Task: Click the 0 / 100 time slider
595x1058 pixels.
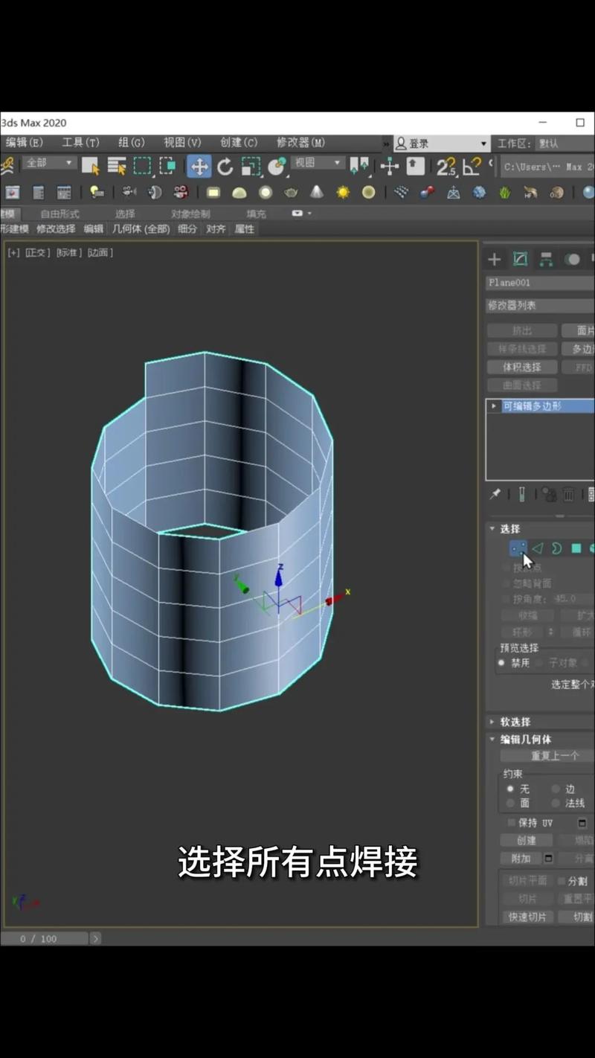Action: [x=45, y=939]
